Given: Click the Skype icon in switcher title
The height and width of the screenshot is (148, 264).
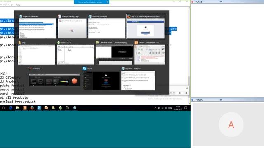Looking at the screenshot, I should tap(85, 69).
